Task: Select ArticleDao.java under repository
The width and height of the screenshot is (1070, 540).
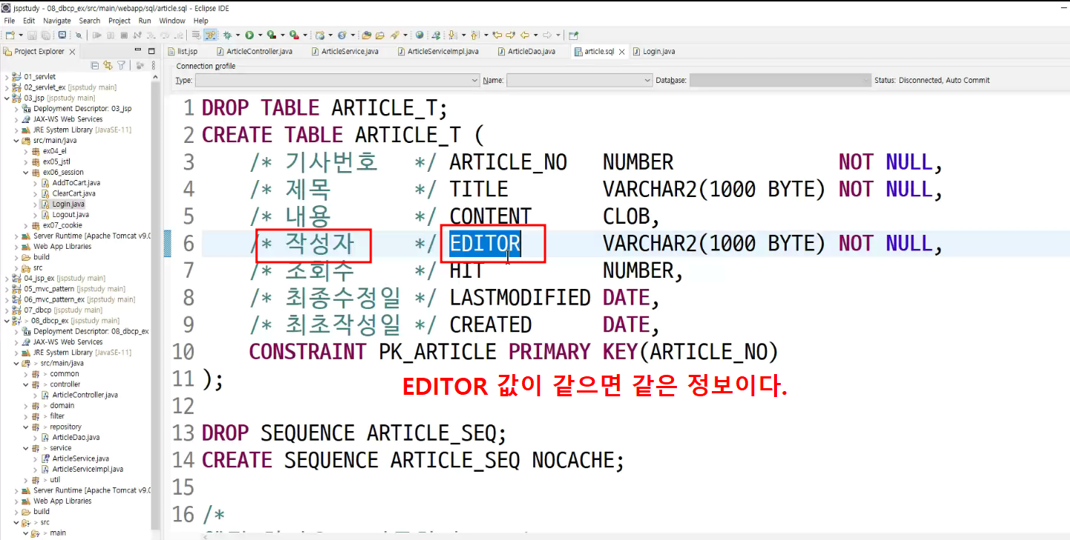Action: [76, 437]
